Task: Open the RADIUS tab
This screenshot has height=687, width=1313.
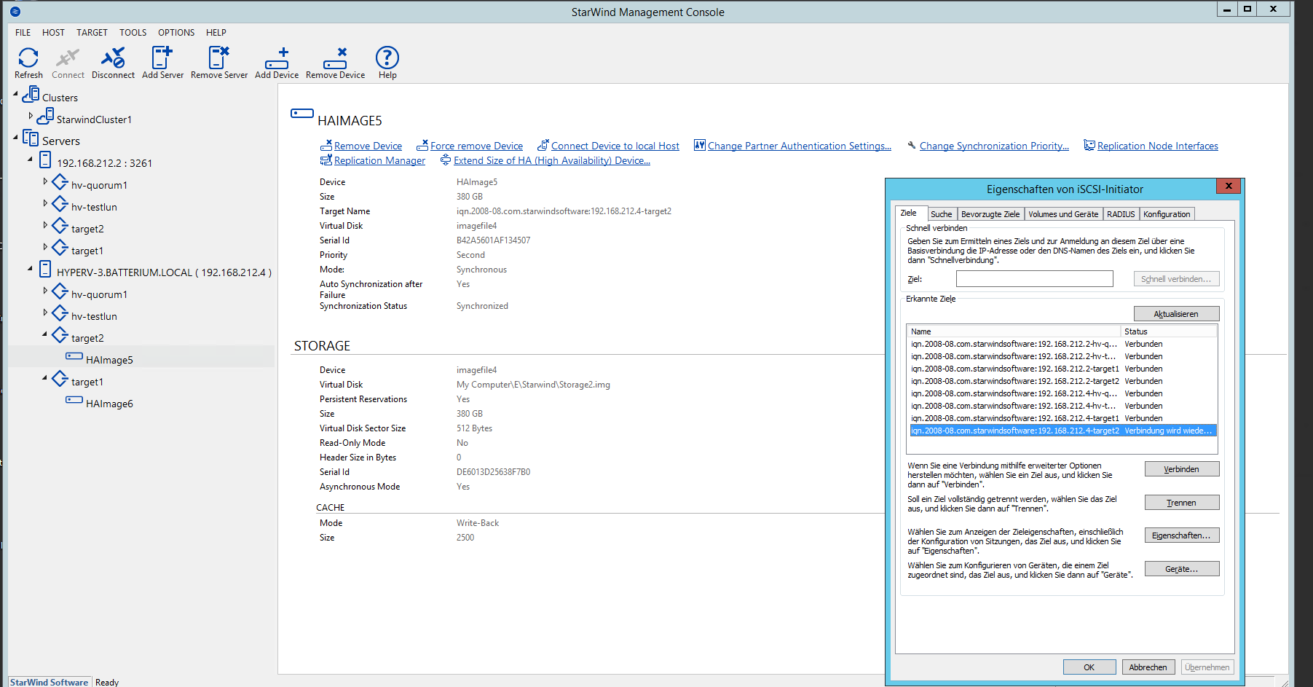Action: pos(1121,214)
